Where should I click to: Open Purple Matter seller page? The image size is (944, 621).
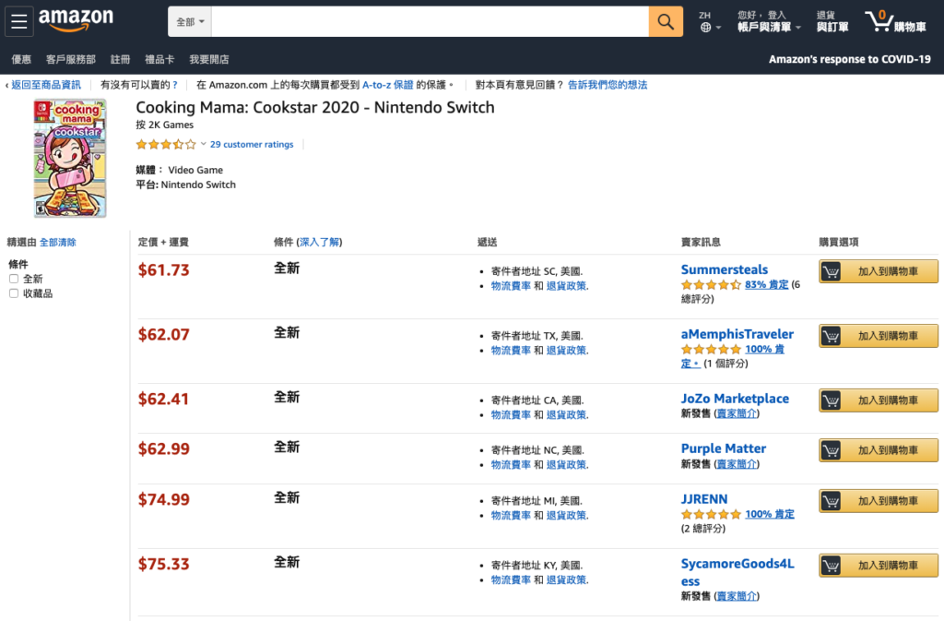pyautogui.click(x=723, y=448)
